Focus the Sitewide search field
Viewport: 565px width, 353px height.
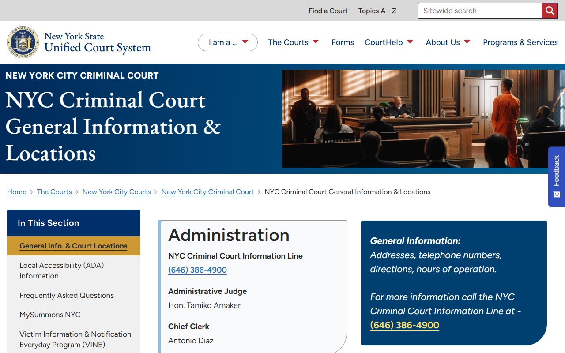(x=480, y=11)
